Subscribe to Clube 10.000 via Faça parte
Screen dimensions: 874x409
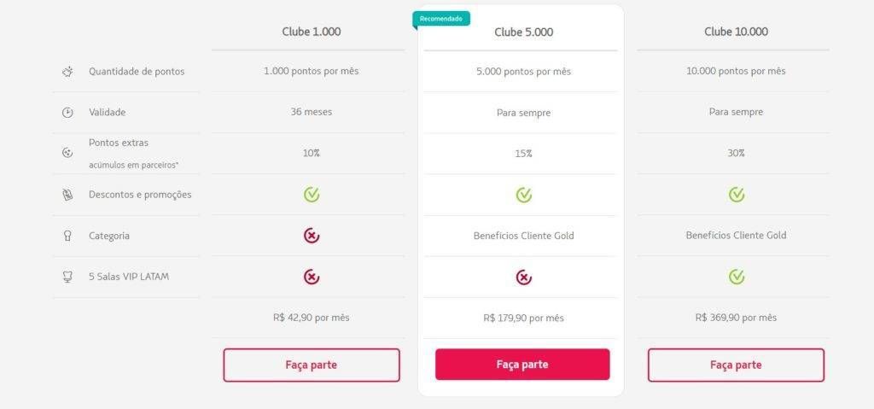click(x=736, y=365)
